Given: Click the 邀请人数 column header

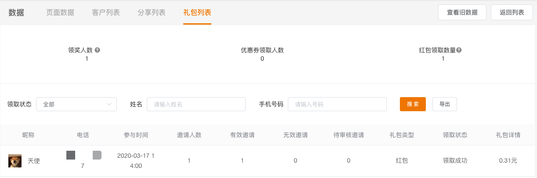Looking at the screenshot, I should 189,135.
